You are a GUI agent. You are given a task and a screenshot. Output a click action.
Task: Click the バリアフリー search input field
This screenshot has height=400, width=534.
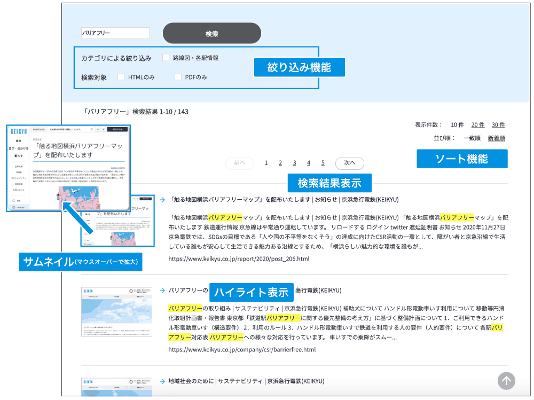(x=115, y=33)
